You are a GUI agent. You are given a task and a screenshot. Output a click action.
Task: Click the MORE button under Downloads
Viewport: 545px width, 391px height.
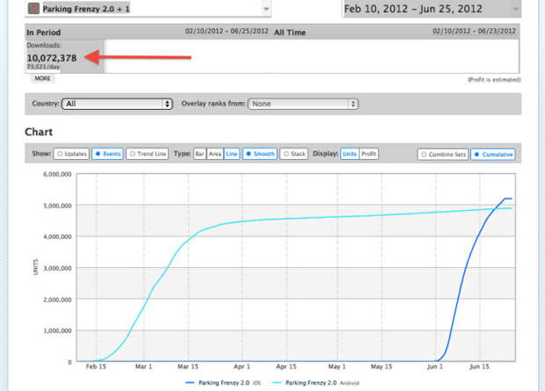42,78
